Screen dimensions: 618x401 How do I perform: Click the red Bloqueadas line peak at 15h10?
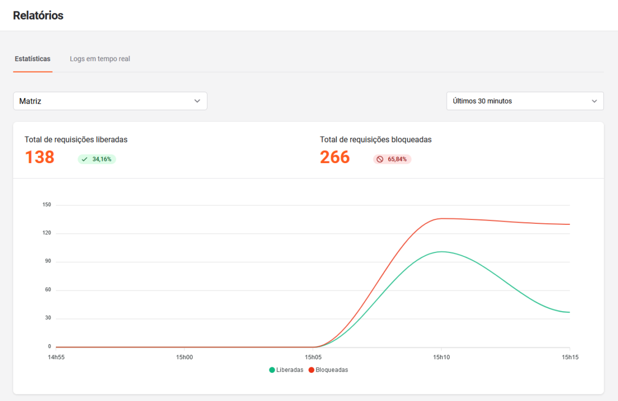point(441,218)
